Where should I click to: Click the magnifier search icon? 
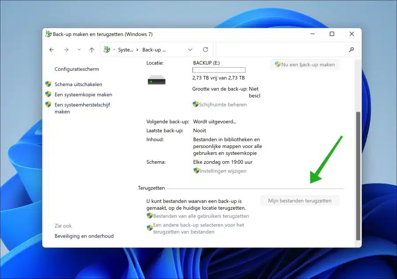pos(351,50)
